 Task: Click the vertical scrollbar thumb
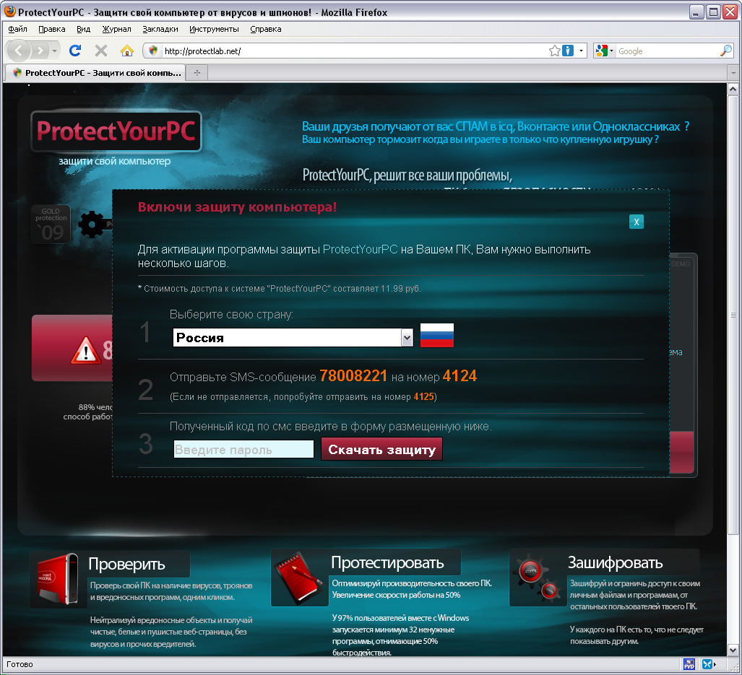pyautogui.click(x=733, y=315)
